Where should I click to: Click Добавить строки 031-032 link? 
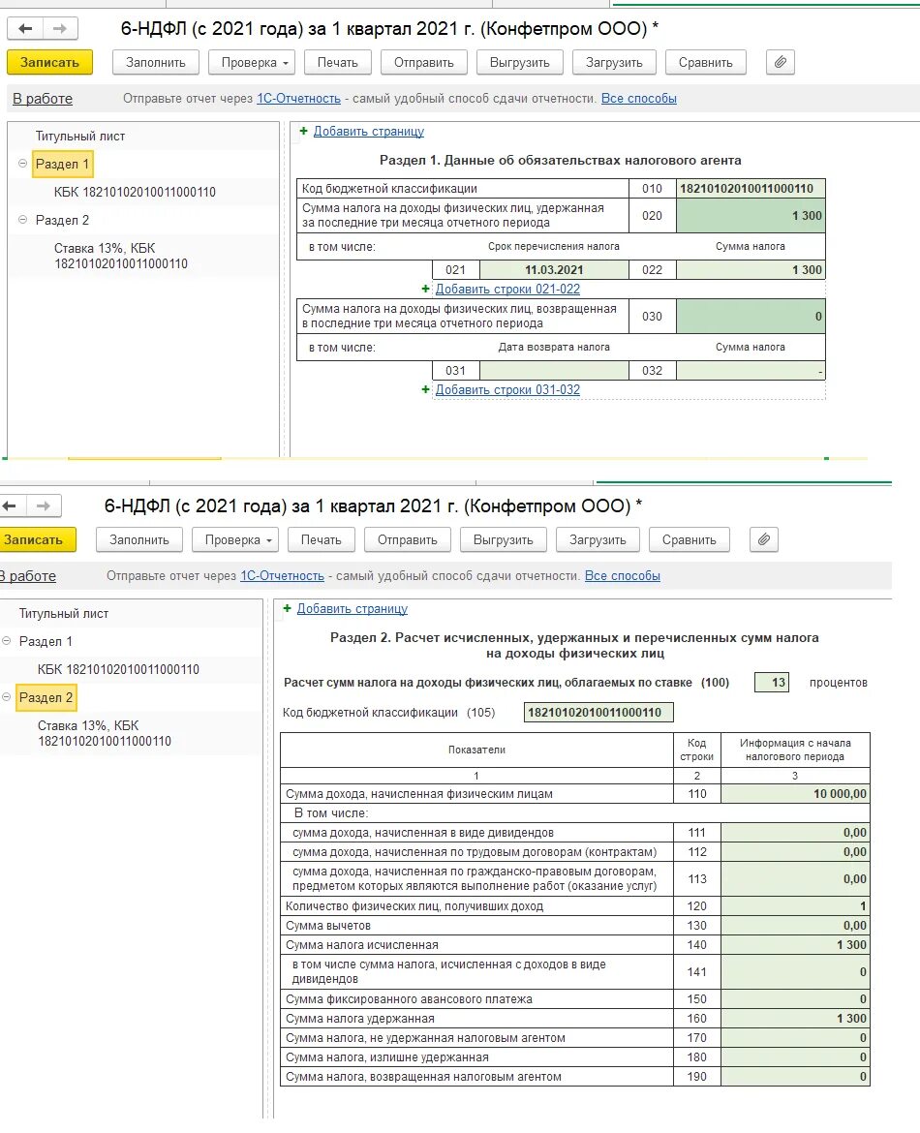508,390
